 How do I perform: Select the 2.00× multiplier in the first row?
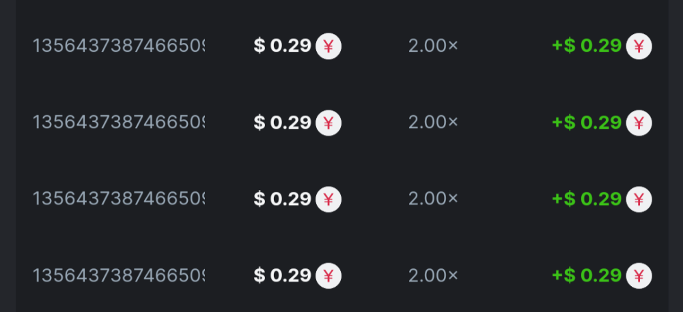(x=433, y=46)
